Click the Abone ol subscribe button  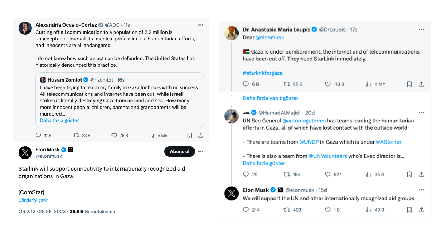(x=180, y=151)
